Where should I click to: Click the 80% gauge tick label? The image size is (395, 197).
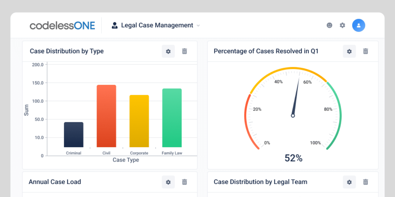point(328,109)
